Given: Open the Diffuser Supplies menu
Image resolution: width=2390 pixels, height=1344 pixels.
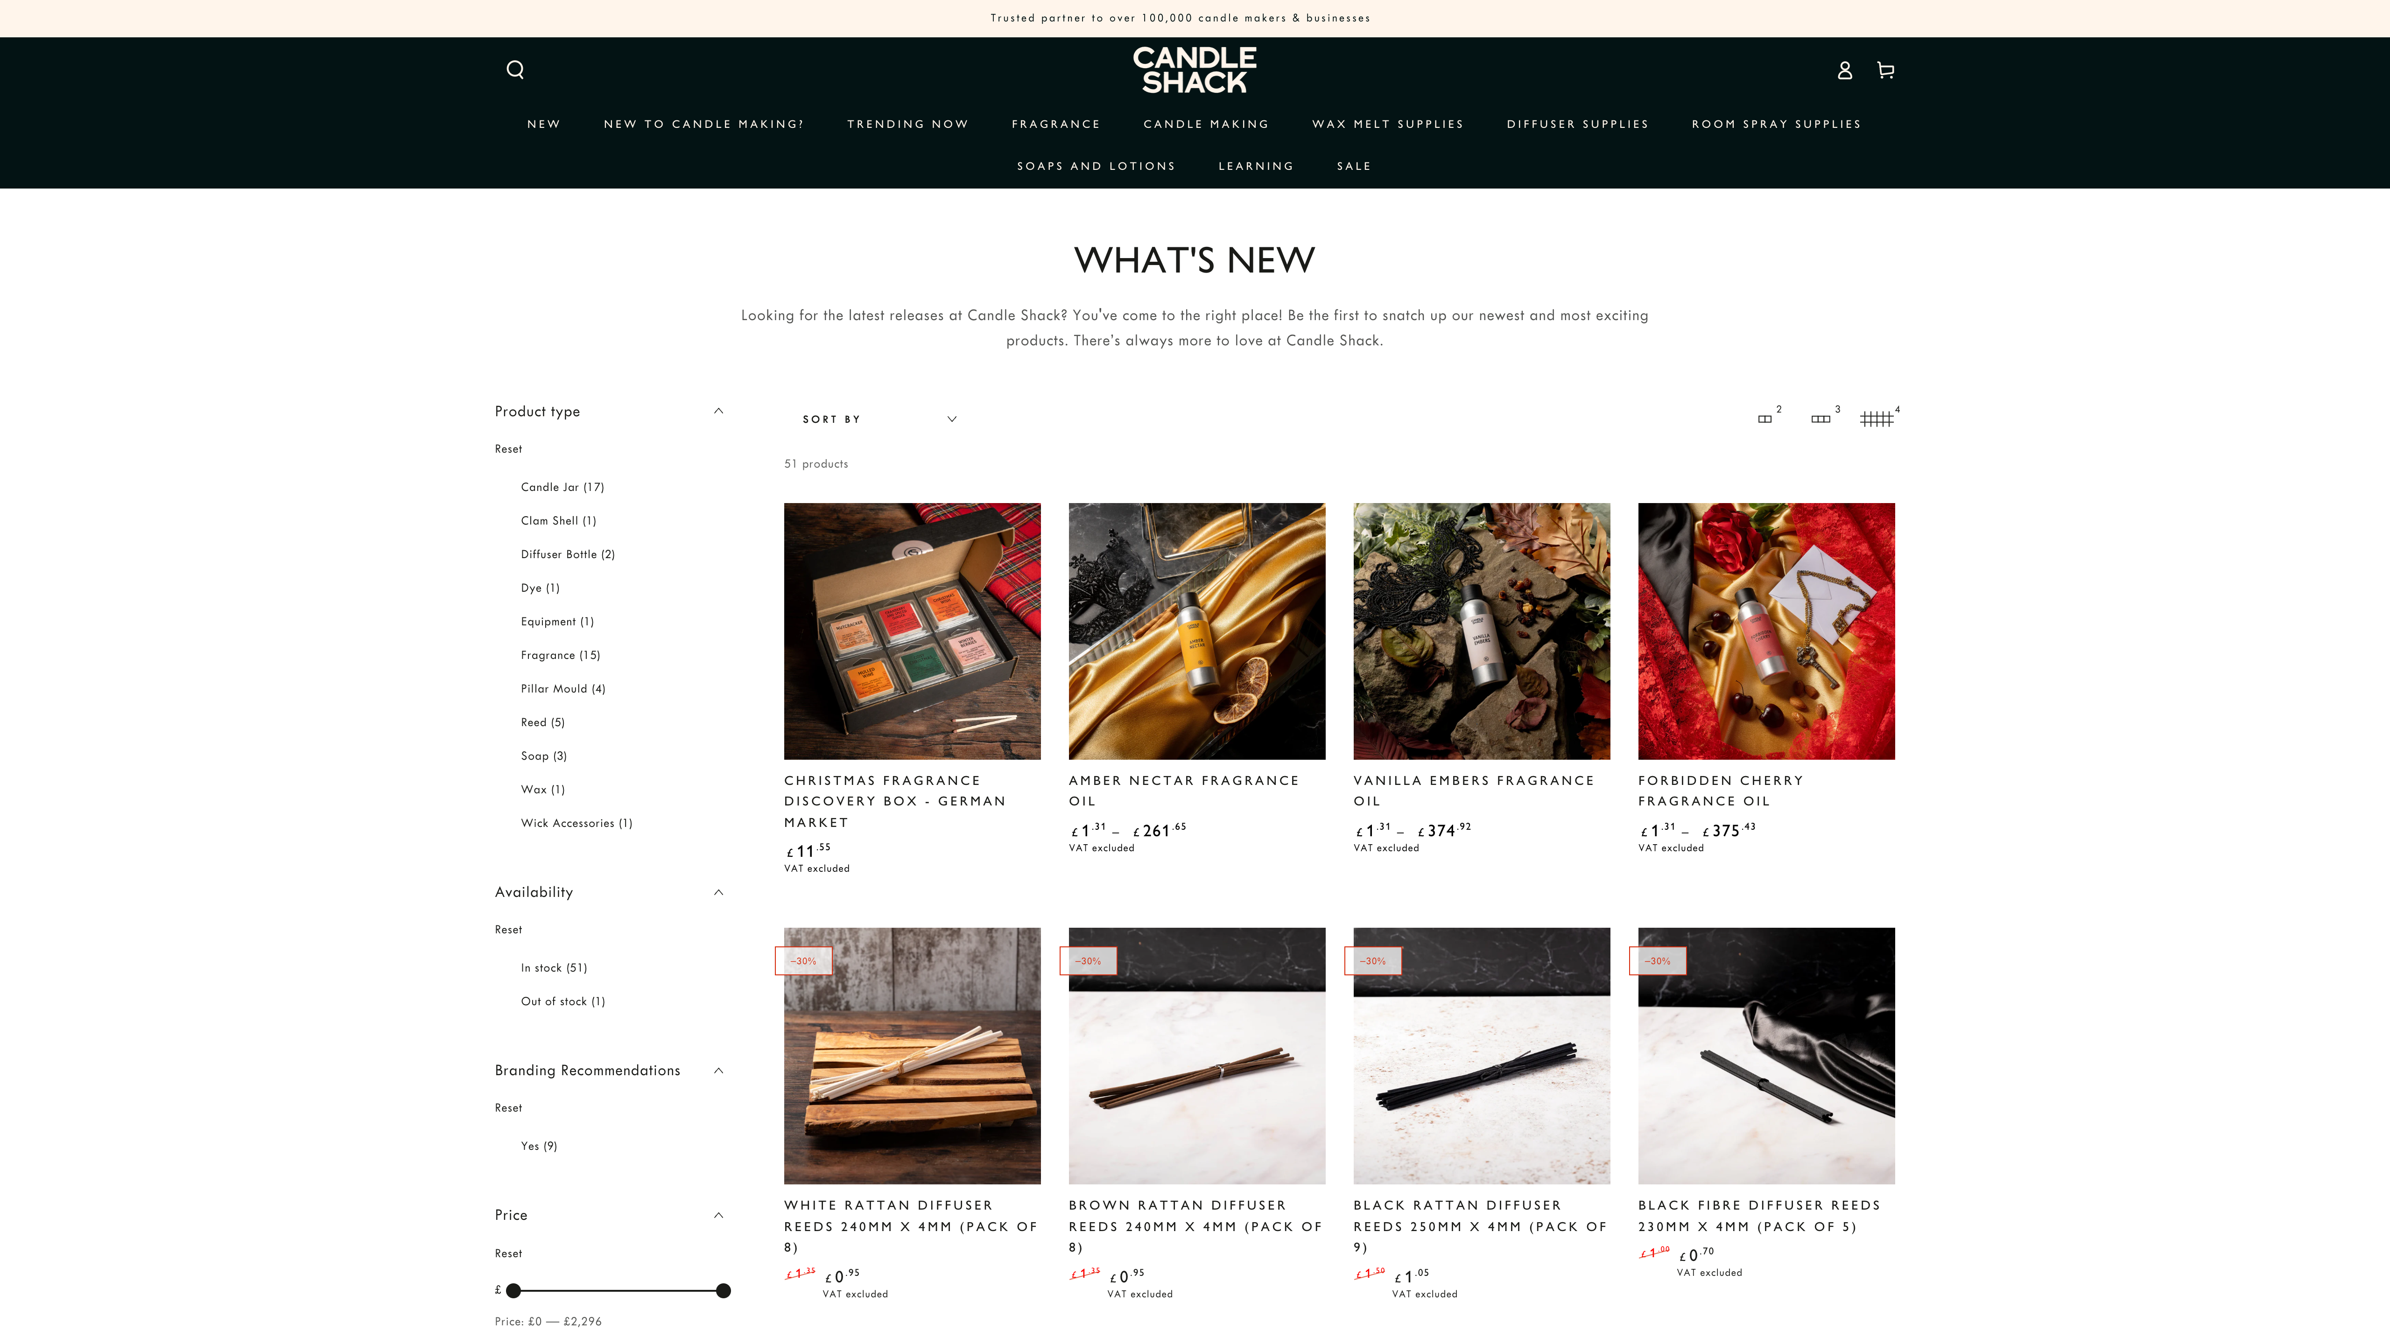Looking at the screenshot, I should [1577, 124].
